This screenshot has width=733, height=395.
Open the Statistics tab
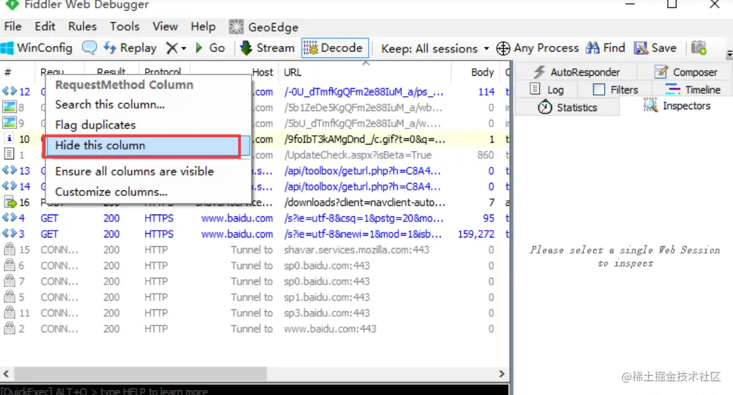coord(568,107)
